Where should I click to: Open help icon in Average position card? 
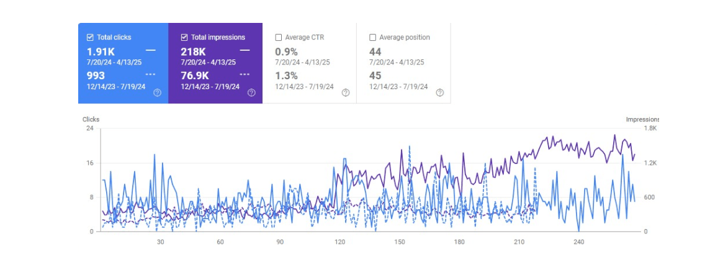click(x=439, y=93)
